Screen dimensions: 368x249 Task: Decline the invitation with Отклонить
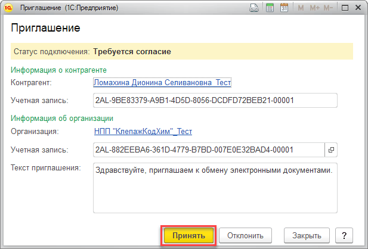[x=246, y=235]
